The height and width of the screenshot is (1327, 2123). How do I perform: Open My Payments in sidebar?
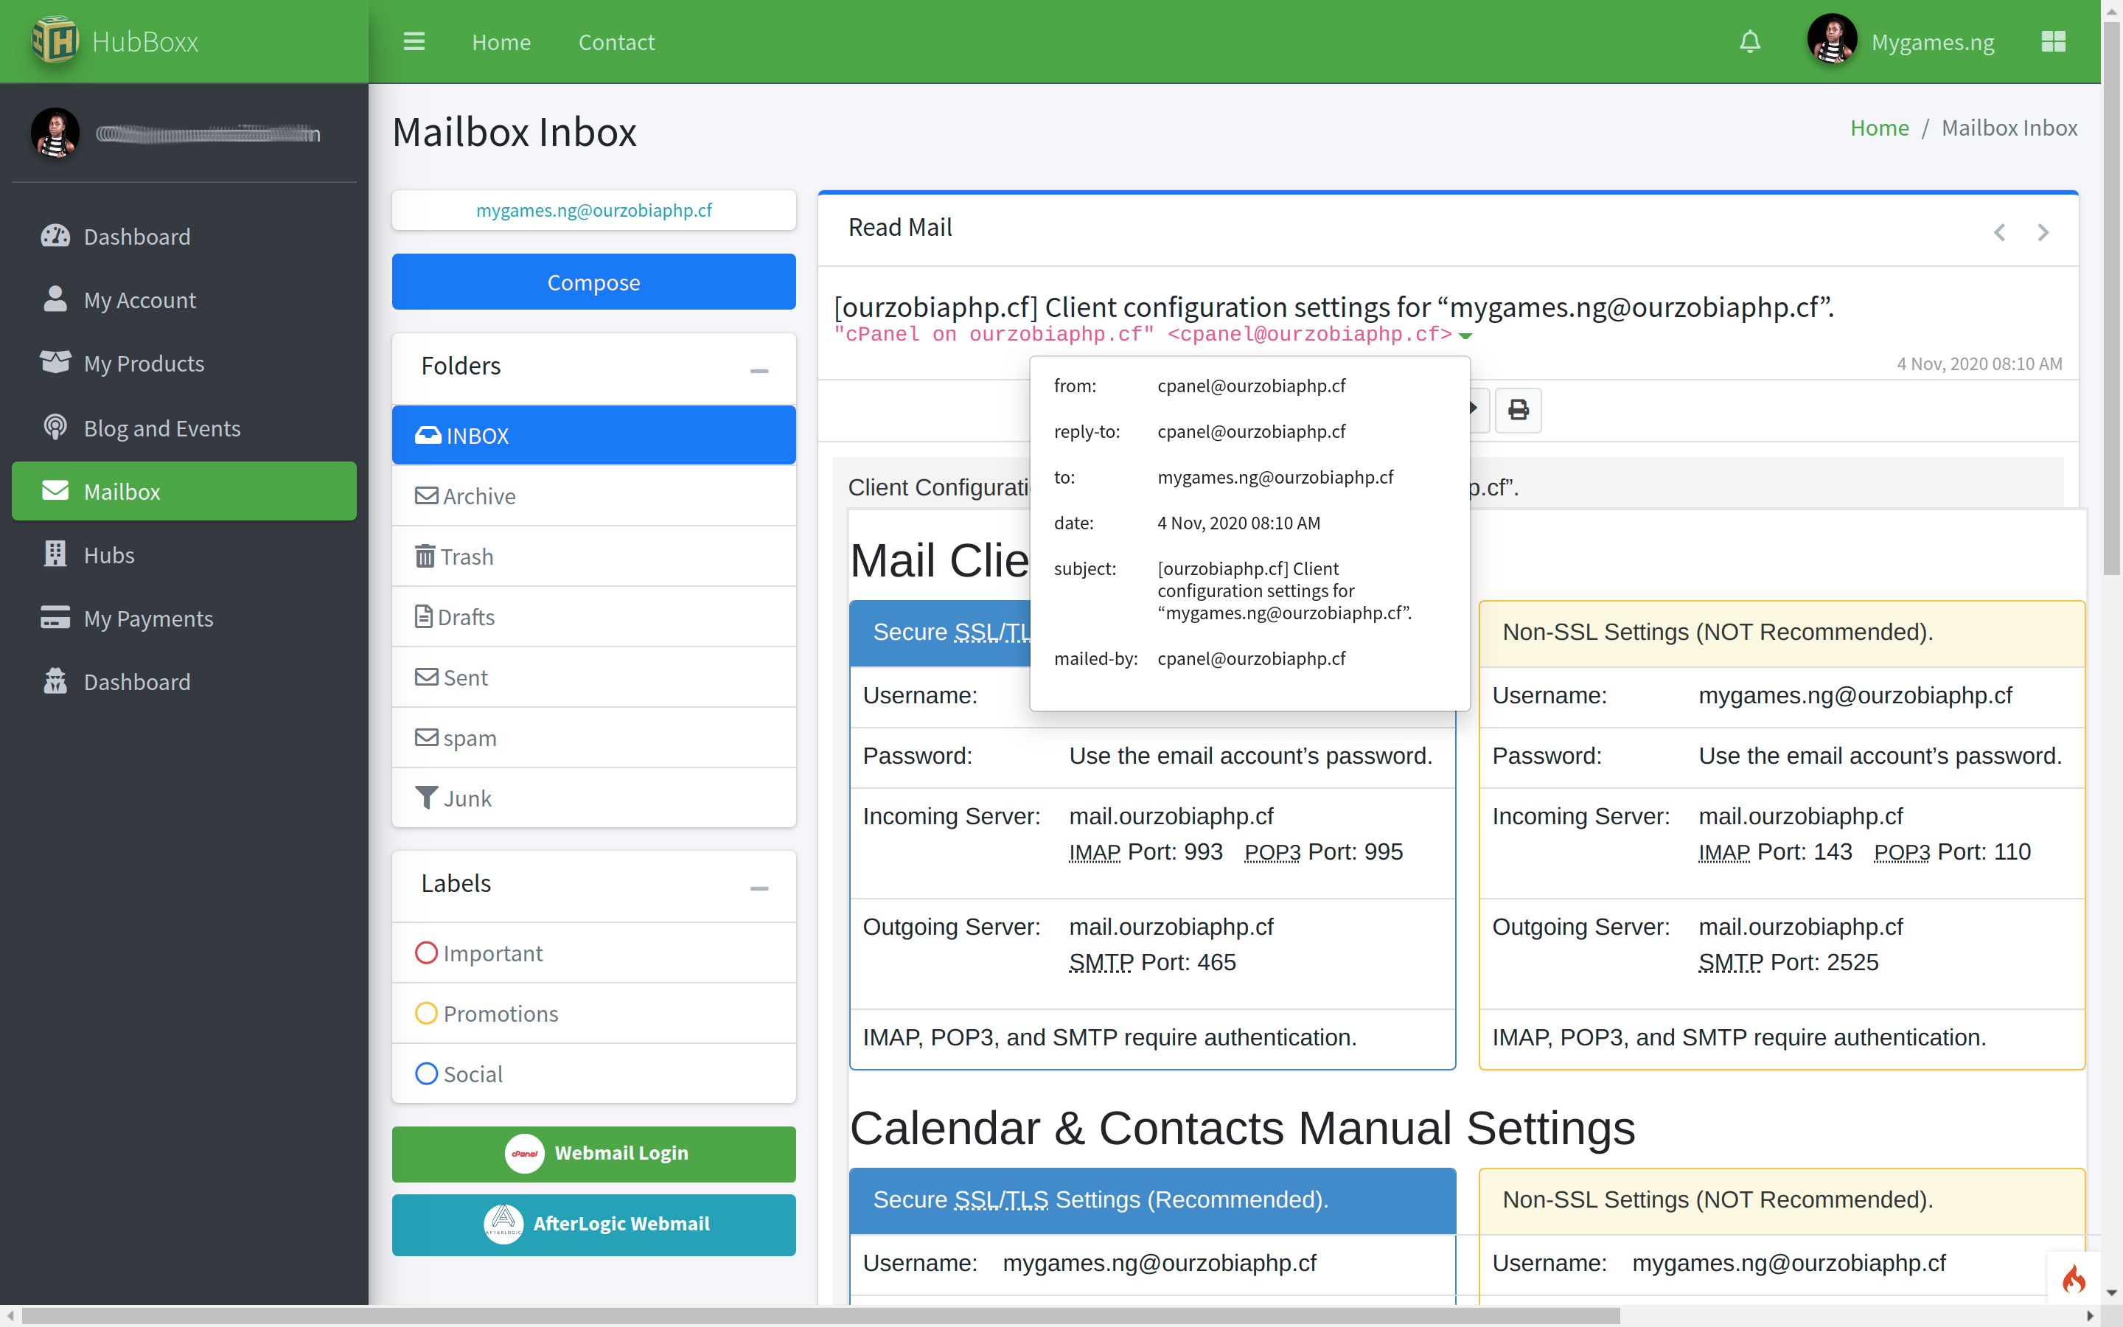[147, 618]
